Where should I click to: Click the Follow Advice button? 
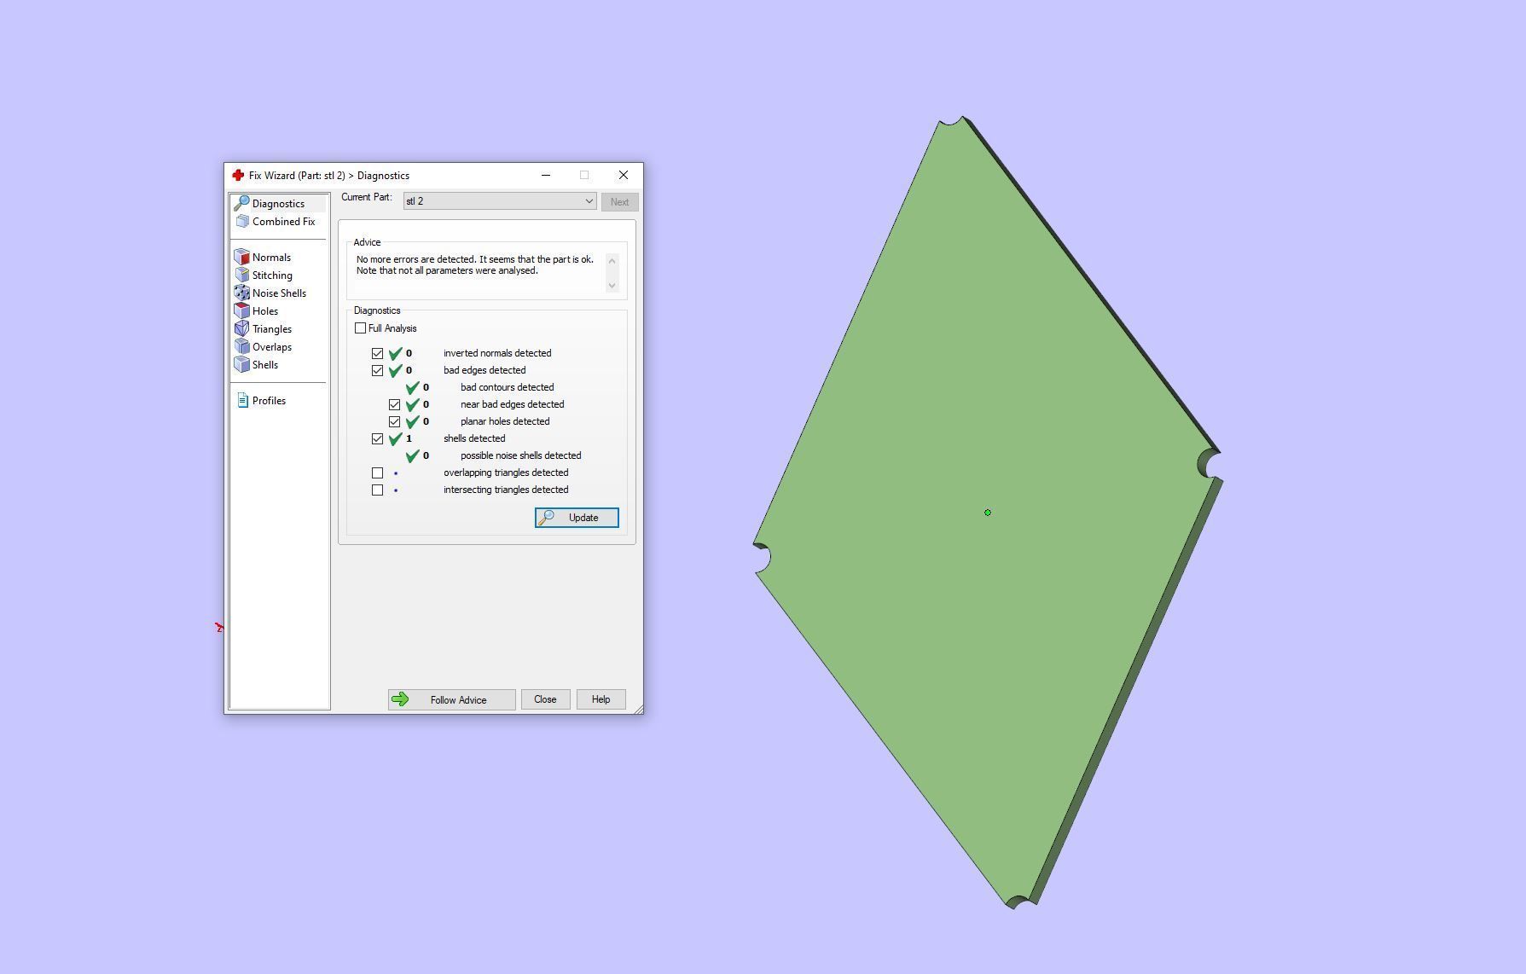pyautogui.click(x=451, y=699)
